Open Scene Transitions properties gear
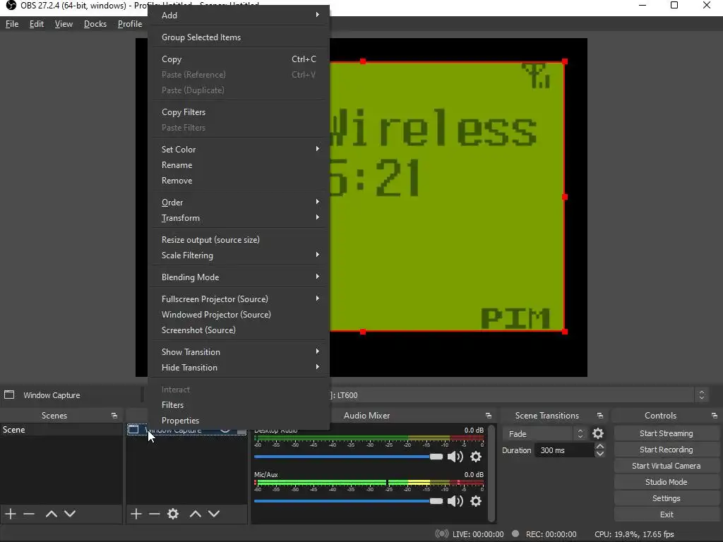 598,434
